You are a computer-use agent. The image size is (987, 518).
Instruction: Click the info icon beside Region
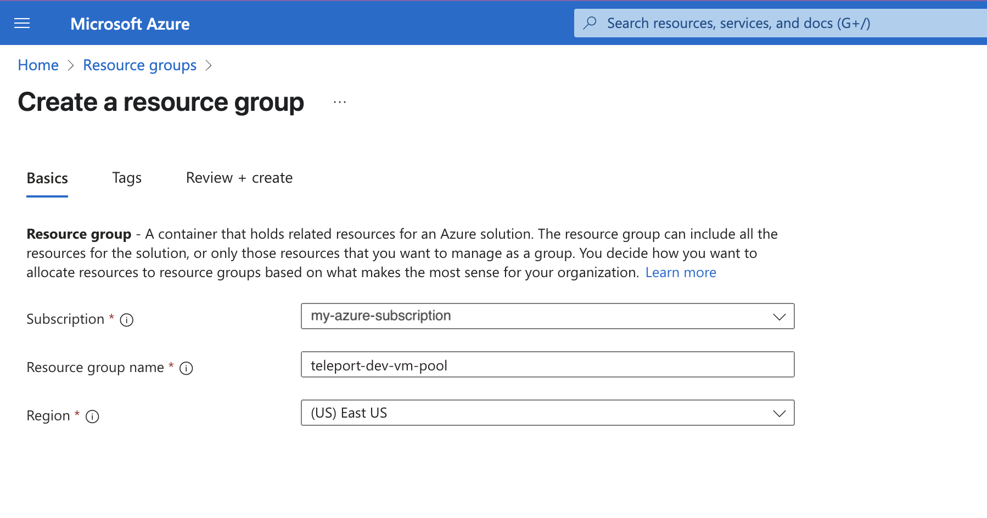[x=93, y=416]
